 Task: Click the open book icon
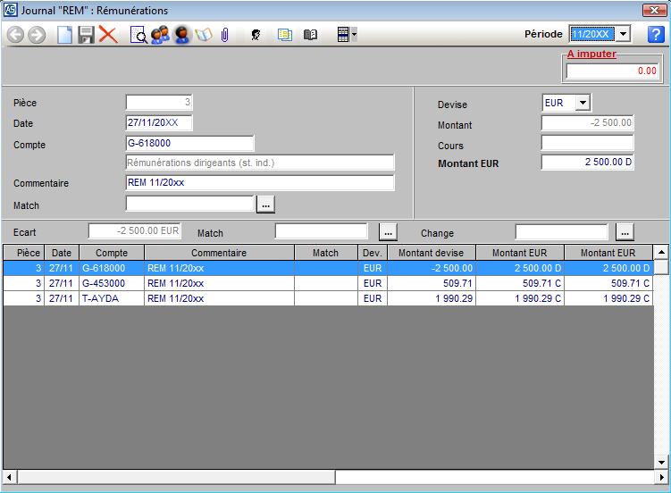[x=310, y=35]
